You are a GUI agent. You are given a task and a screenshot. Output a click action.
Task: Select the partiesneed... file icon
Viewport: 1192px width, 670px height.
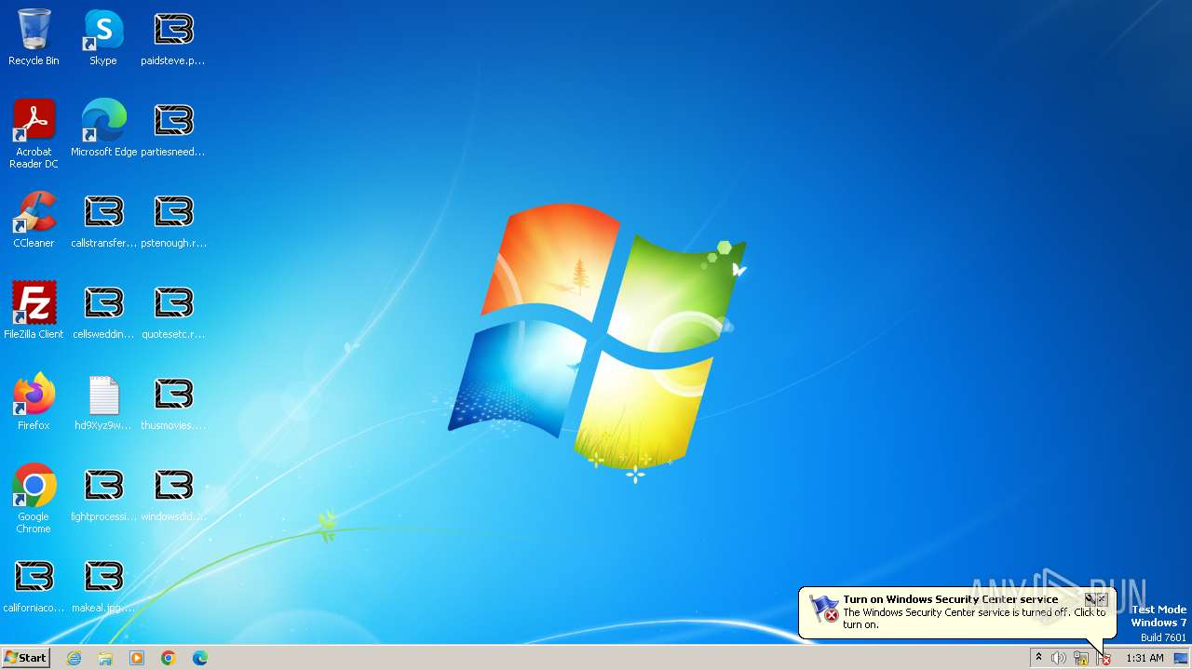173,128
